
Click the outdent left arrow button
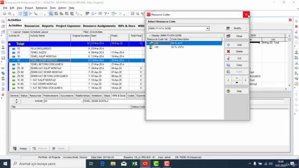coord(228,80)
